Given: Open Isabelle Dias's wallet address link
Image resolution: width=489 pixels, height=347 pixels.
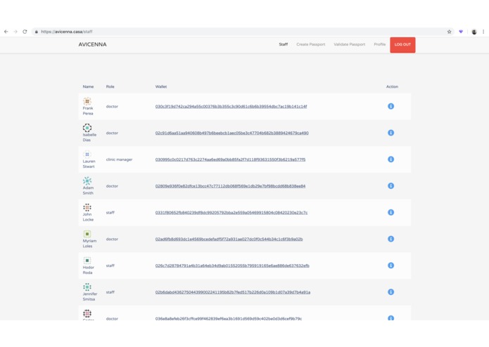Looking at the screenshot, I should click(231, 133).
